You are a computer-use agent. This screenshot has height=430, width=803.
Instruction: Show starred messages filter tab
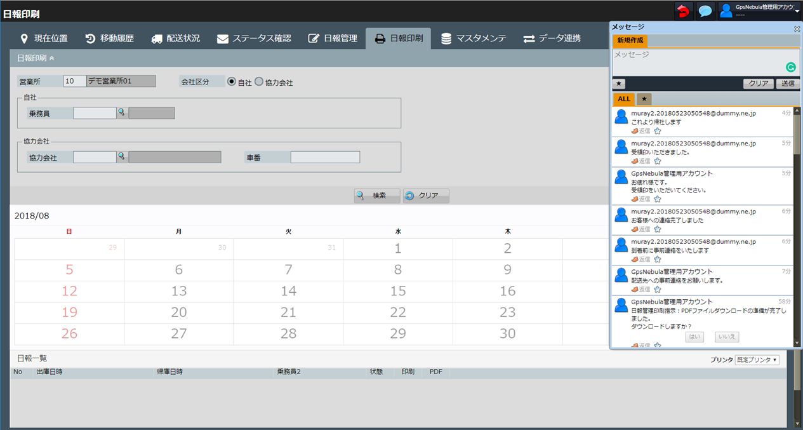(644, 99)
